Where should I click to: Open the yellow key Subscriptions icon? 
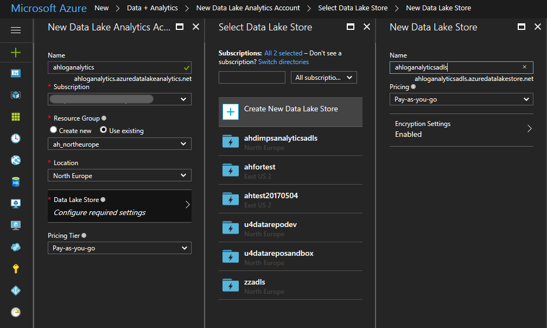[16, 269]
